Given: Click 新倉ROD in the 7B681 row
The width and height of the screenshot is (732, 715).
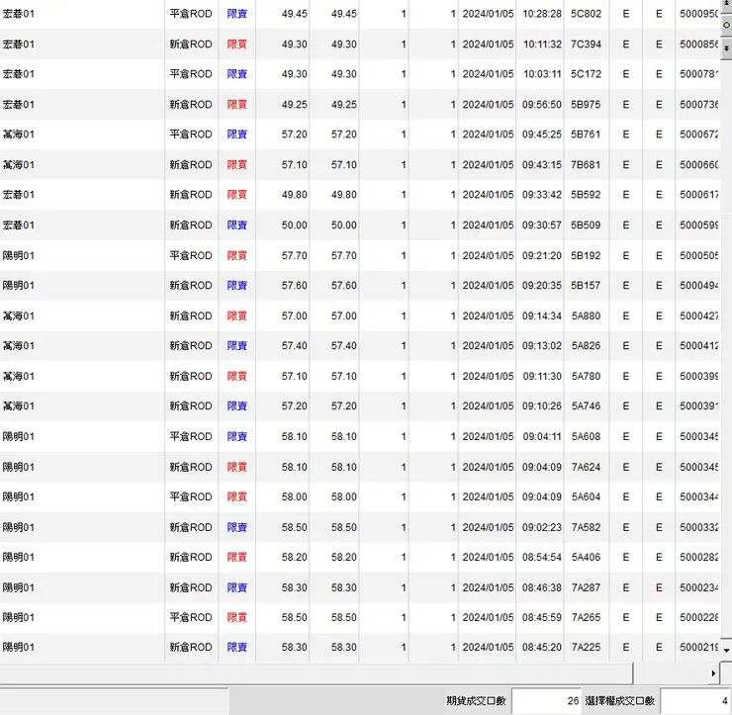Looking at the screenshot, I should point(191,165).
